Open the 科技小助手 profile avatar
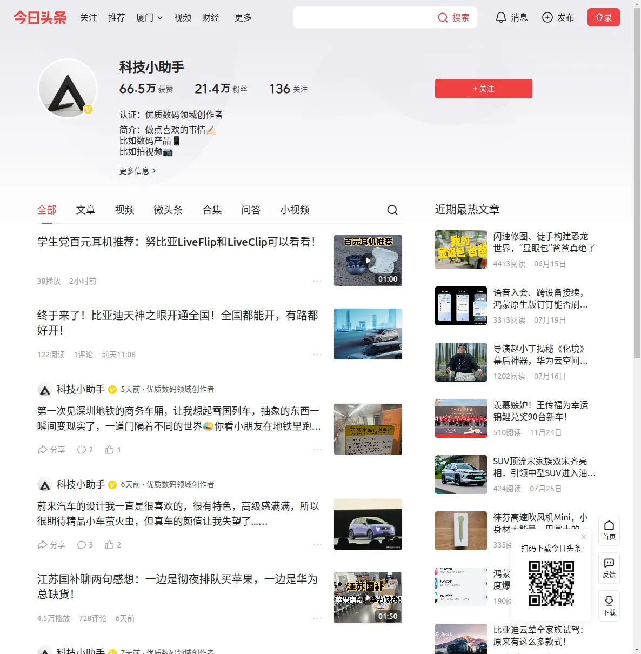641x654 pixels. pyautogui.click(x=68, y=89)
